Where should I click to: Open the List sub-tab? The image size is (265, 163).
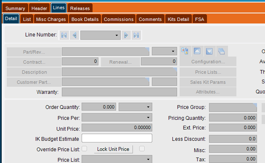tap(27, 19)
